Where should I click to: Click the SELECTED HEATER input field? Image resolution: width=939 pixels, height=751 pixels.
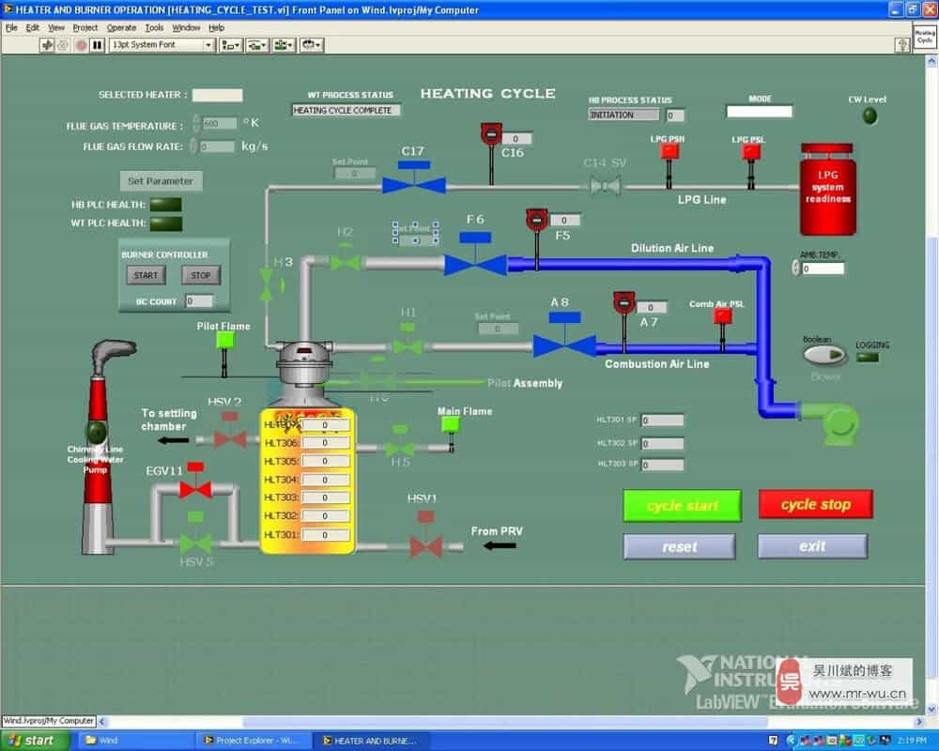click(x=218, y=95)
